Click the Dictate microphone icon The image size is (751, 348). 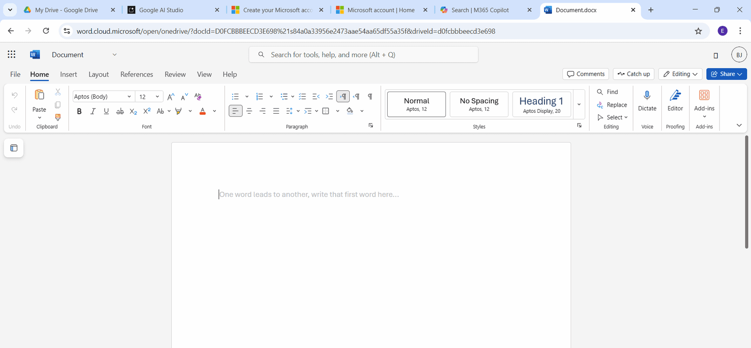coord(647,96)
